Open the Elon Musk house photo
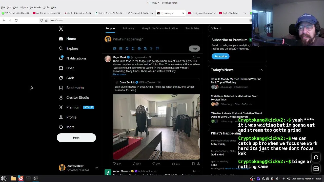Image resolution: width=324 pixels, height=182 pixels. [156, 127]
